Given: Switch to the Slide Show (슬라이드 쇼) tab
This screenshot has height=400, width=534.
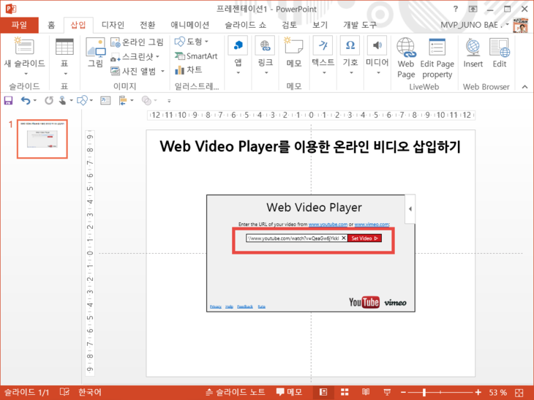Looking at the screenshot, I should pyautogui.click(x=245, y=25).
